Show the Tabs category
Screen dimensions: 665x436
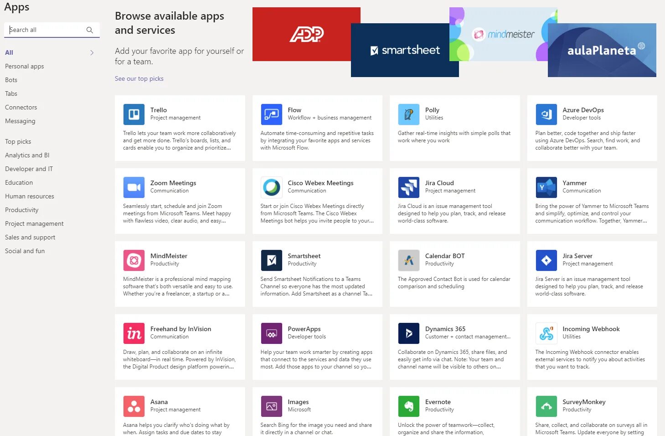(x=11, y=93)
